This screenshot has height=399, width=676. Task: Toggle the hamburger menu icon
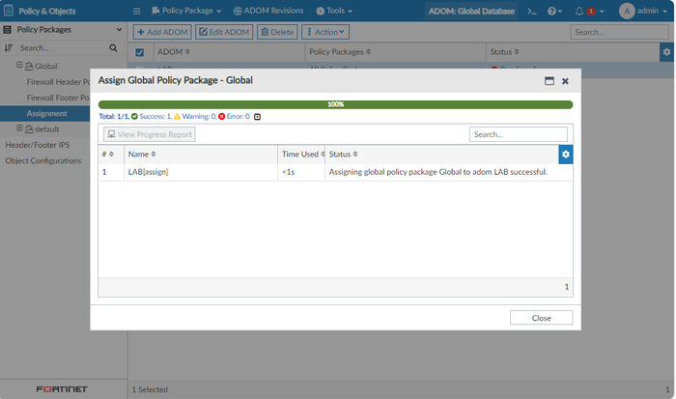tap(137, 11)
